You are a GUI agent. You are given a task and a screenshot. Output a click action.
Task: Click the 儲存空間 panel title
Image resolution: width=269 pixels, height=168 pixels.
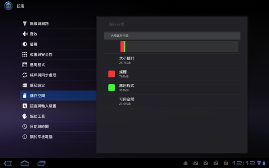click(x=117, y=24)
